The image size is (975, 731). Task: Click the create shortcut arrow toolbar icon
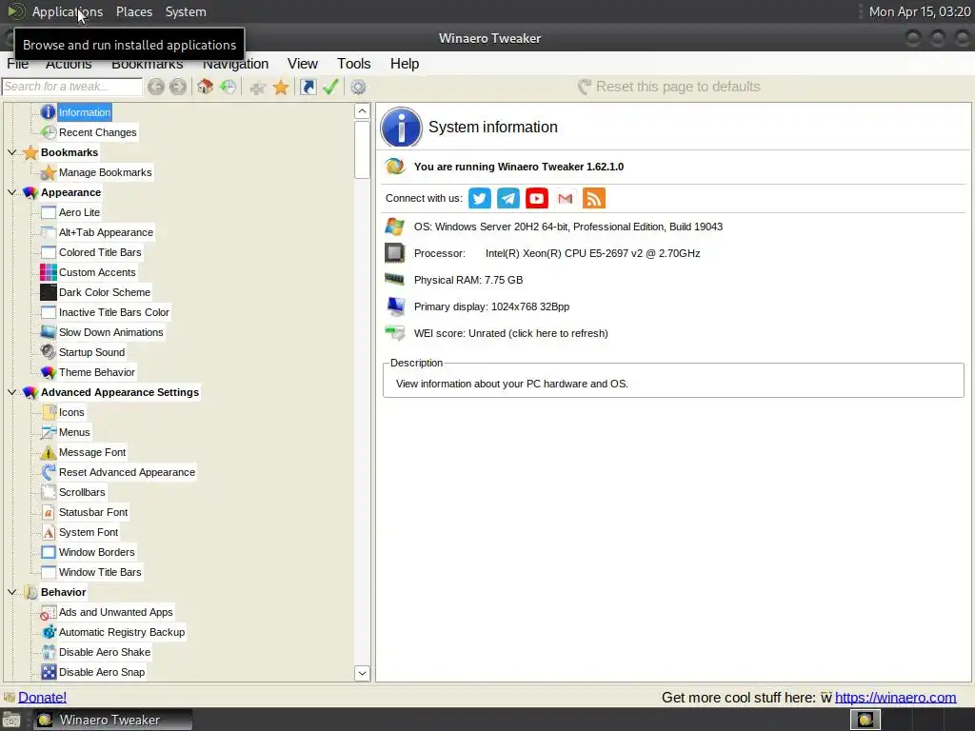[x=308, y=87]
